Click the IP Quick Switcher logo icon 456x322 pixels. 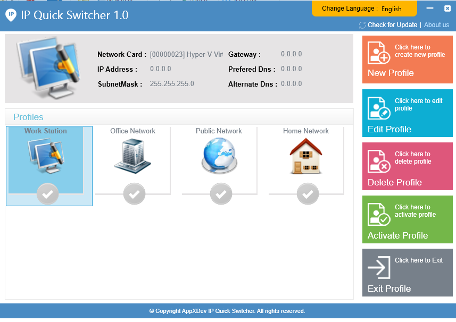tap(10, 15)
